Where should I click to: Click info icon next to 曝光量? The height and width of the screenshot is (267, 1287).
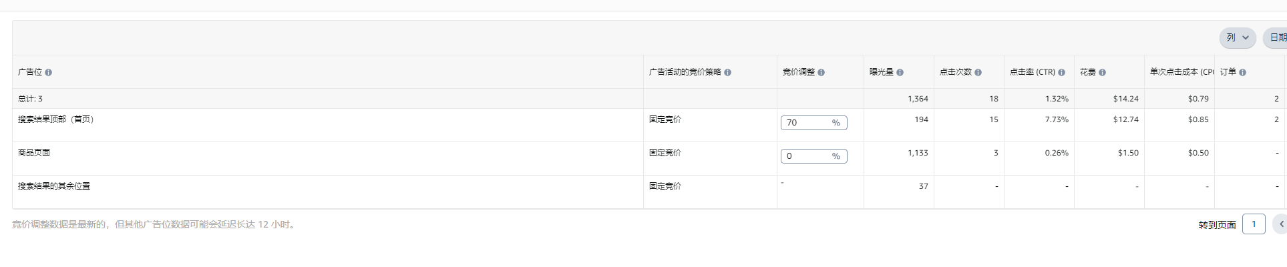point(900,72)
